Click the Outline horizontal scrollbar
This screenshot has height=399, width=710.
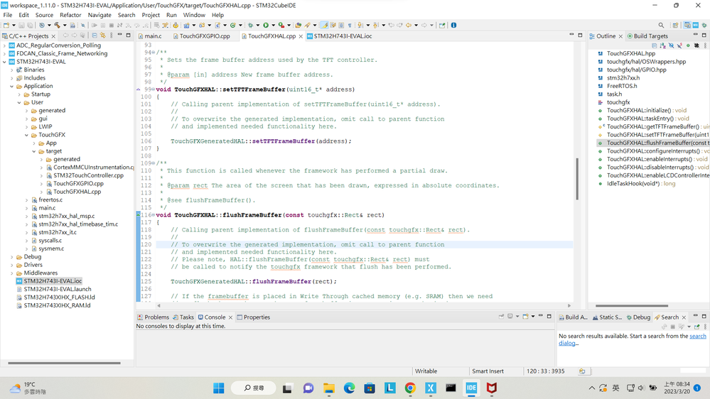(632, 306)
